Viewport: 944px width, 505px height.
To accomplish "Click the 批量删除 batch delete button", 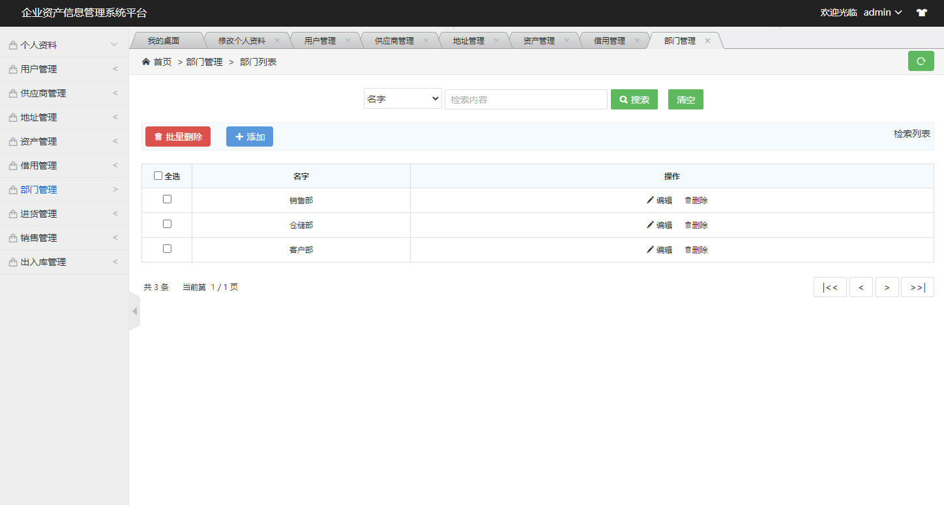I will 177,136.
